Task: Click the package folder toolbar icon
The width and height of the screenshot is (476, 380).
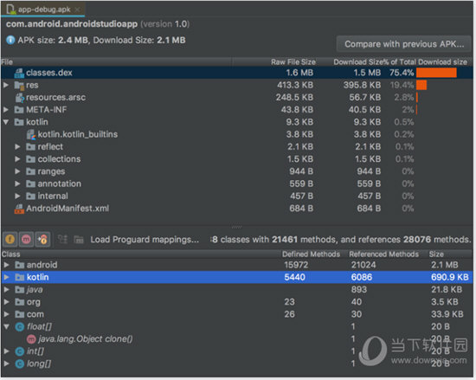Action: pos(79,240)
